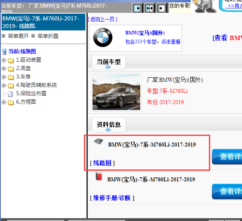Click the gray module icon above 线路图
The image size is (242, 221).
[99, 141]
